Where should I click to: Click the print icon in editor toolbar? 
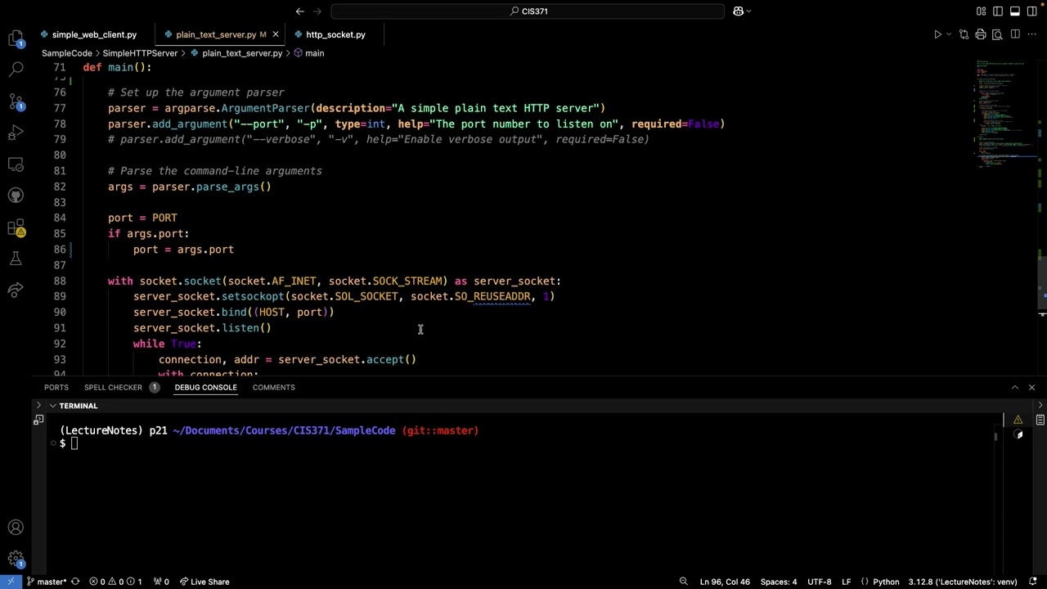pyautogui.click(x=980, y=34)
